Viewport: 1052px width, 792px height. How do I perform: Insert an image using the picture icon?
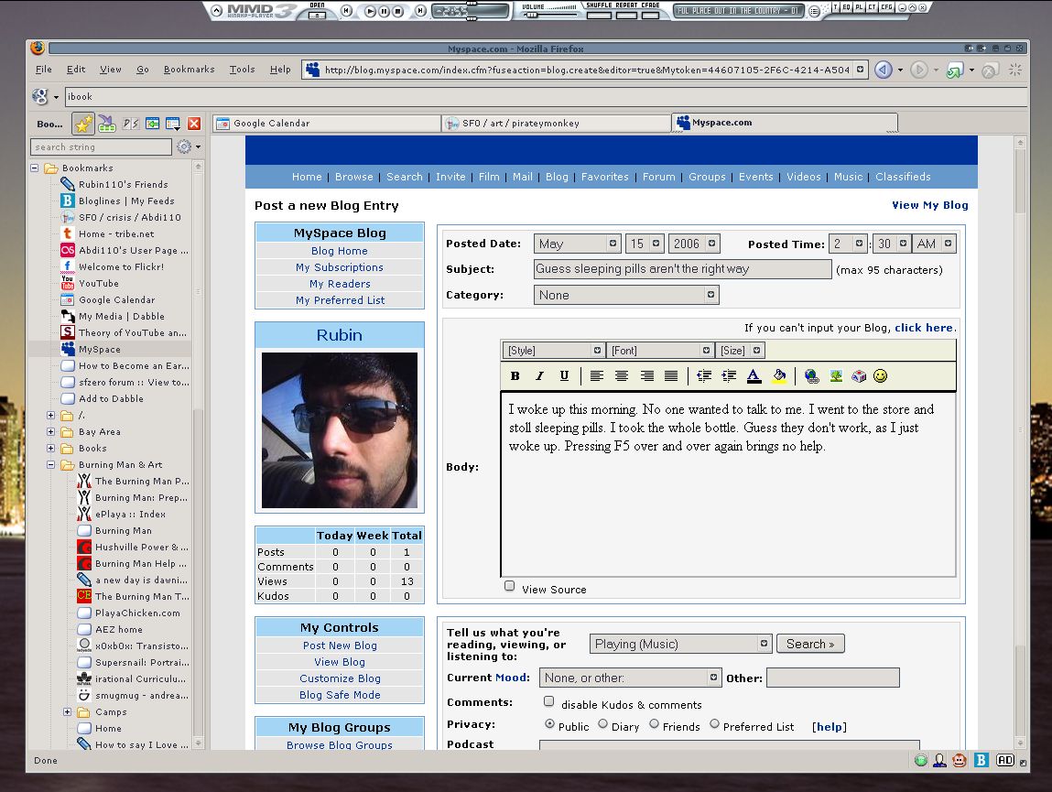(x=835, y=376)
